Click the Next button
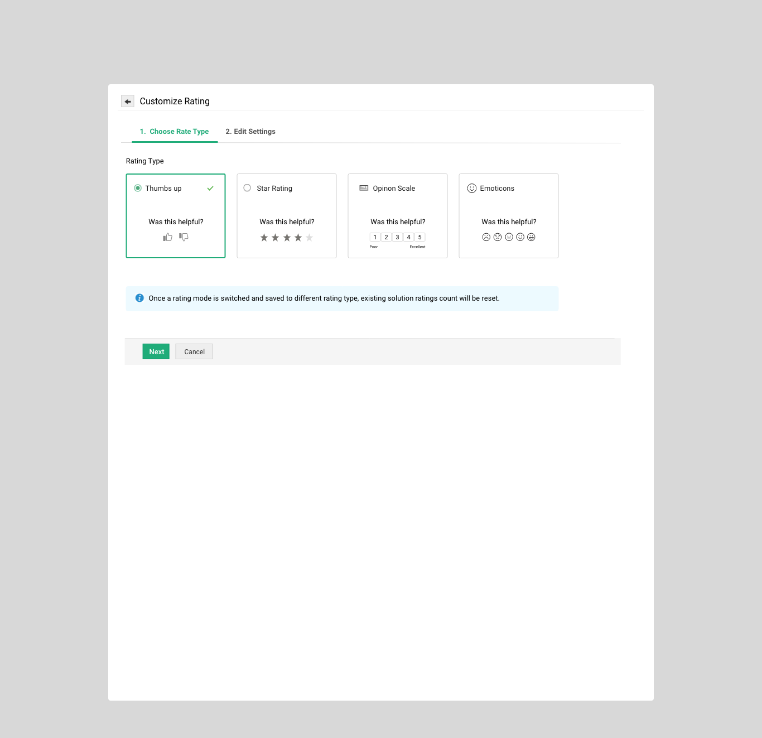762x738 pixels. [x=156, y=351]
